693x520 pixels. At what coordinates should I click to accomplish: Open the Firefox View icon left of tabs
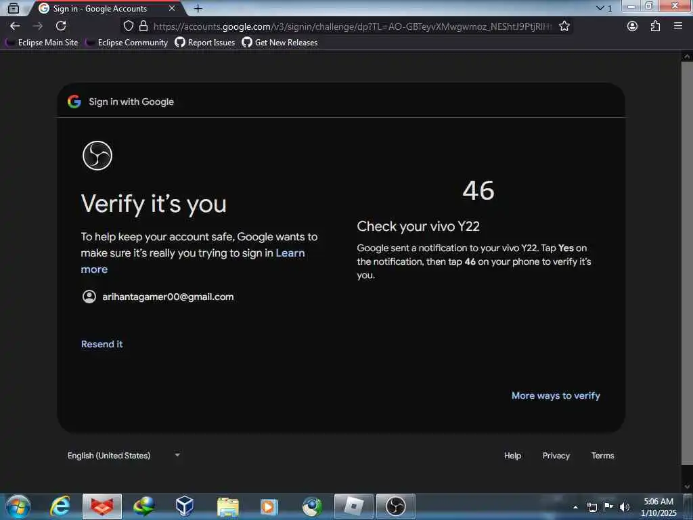tap(14, 8)
